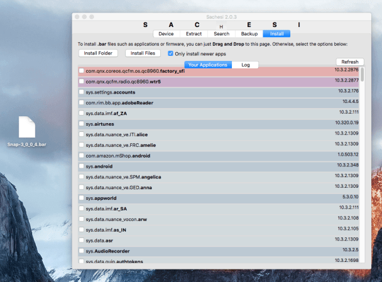The image size is (382, 282).
Task: Open the Extract tab
Action: pos(194,34)
